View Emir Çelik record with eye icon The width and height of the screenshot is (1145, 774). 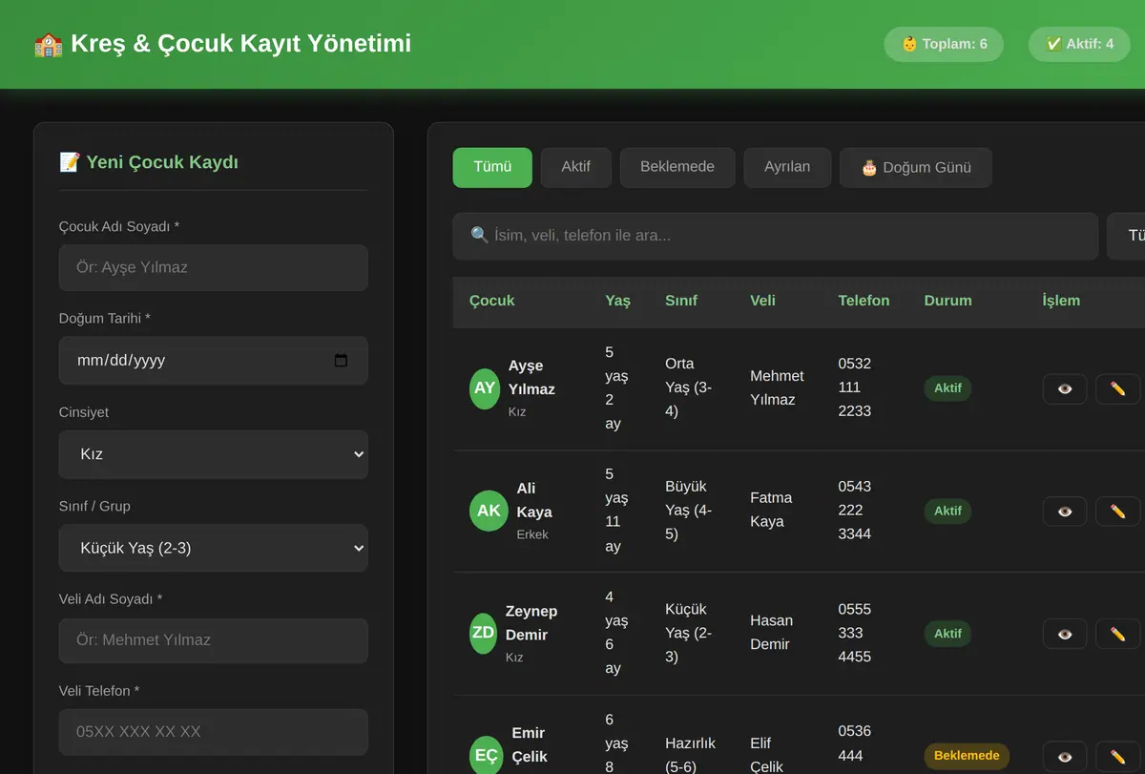coord(1065,756)
